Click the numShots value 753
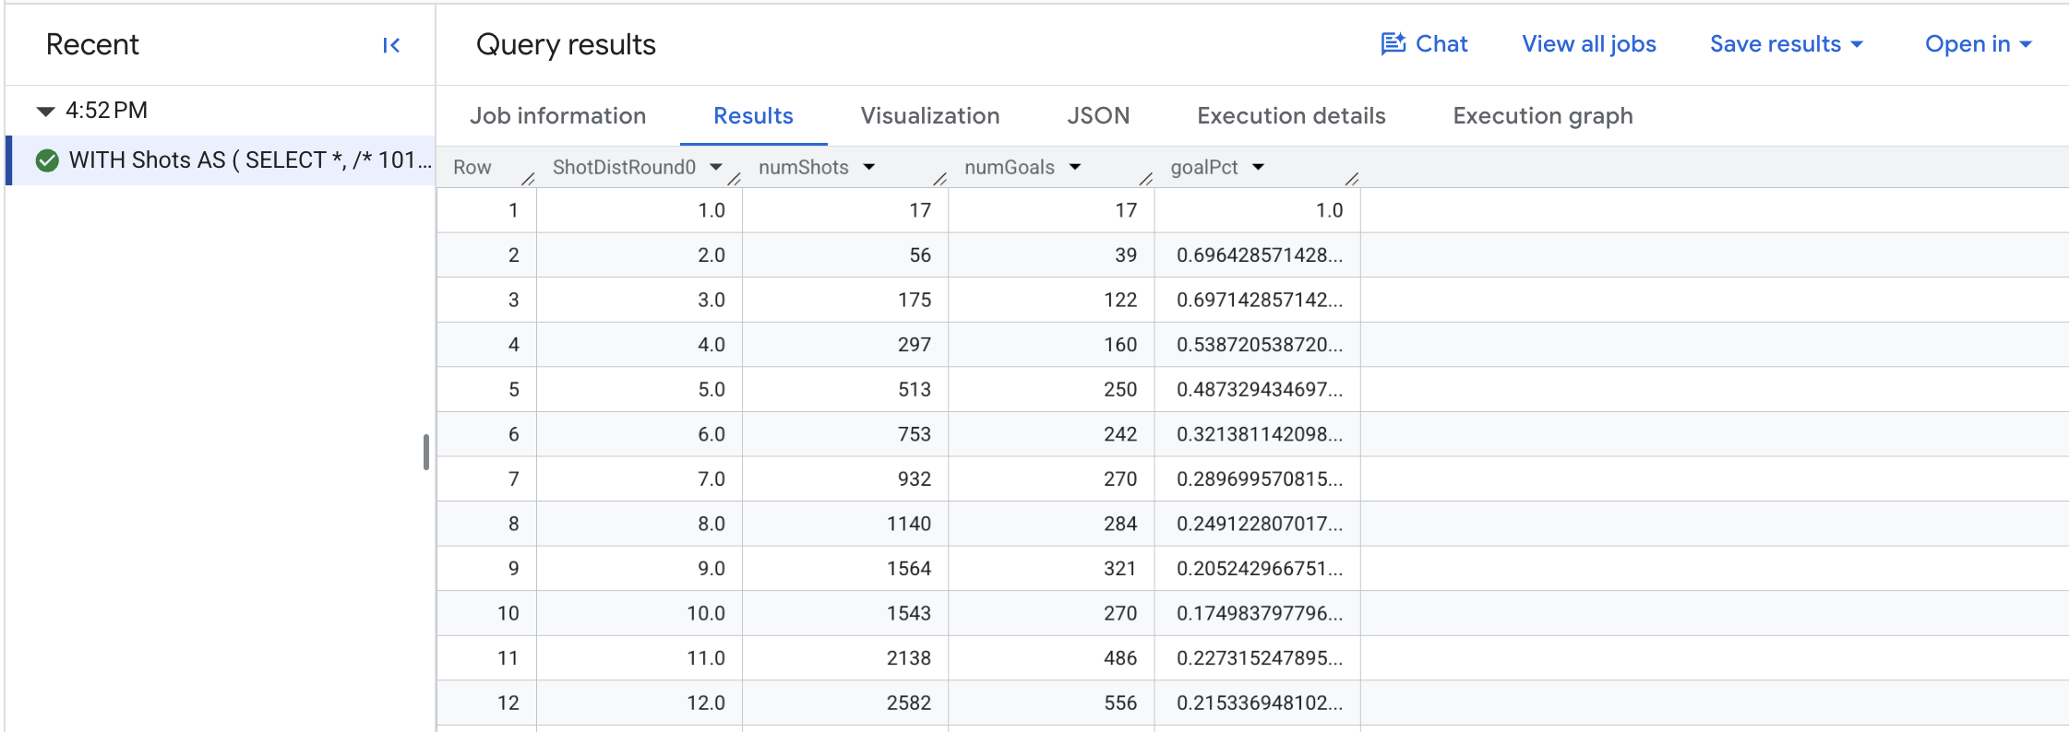This screenshot has width=2069, height=732. (x=915, y=434)
